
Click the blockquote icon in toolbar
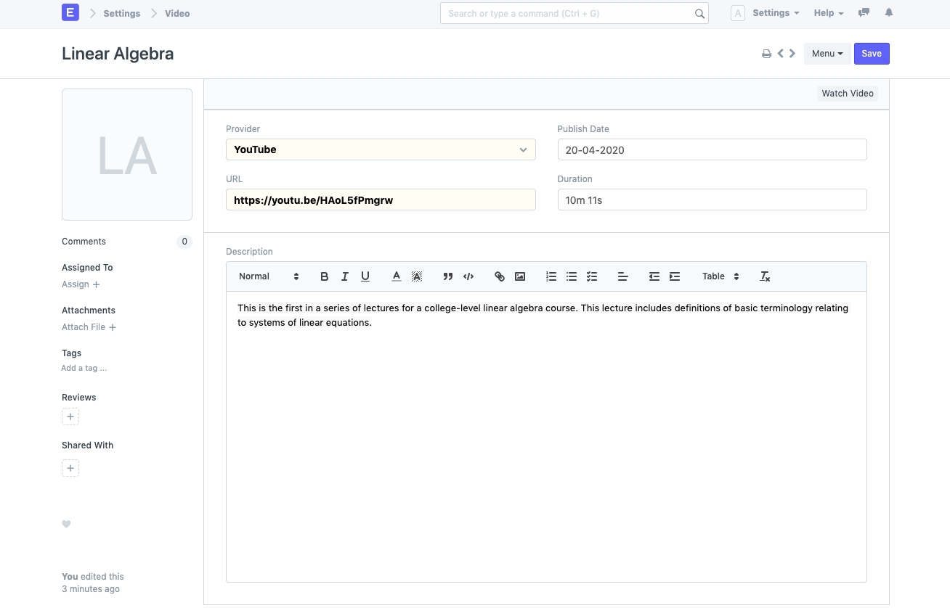click(448, 276)
